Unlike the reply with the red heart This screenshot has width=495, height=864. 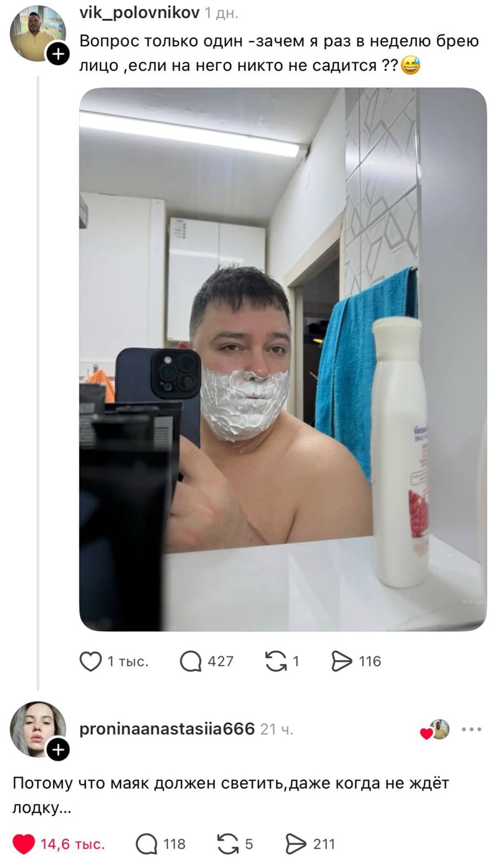click(24, 844)
